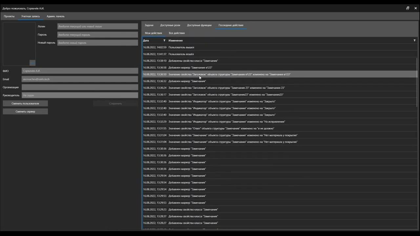Focus the Новый пароль input field

pyautogui.click(x=98, y=43)
